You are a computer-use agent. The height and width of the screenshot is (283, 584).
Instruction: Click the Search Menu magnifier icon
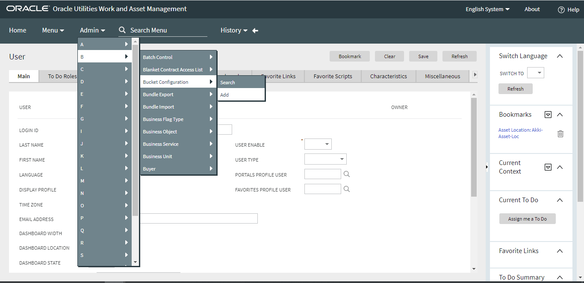(122, 30)
